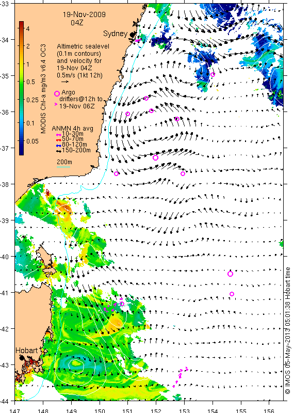Click the latitude axis label '-43'

[x=4, y=365]
